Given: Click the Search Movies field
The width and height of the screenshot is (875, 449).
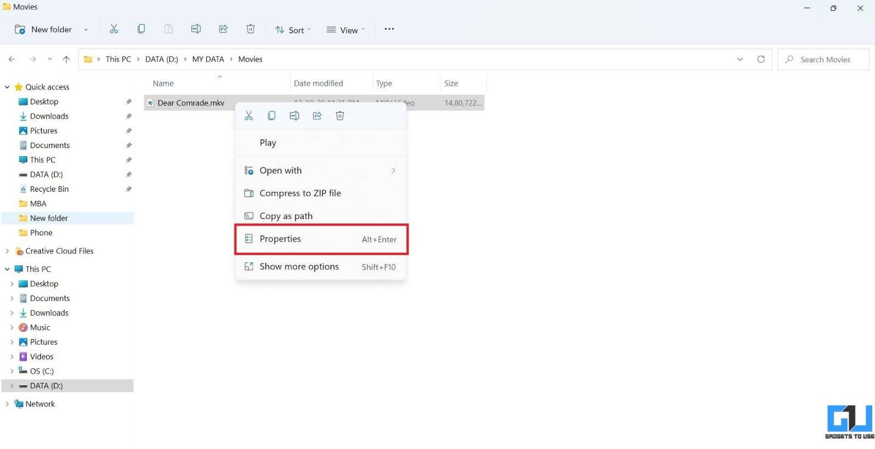Looking at the screenshot, I should [823, 59].
